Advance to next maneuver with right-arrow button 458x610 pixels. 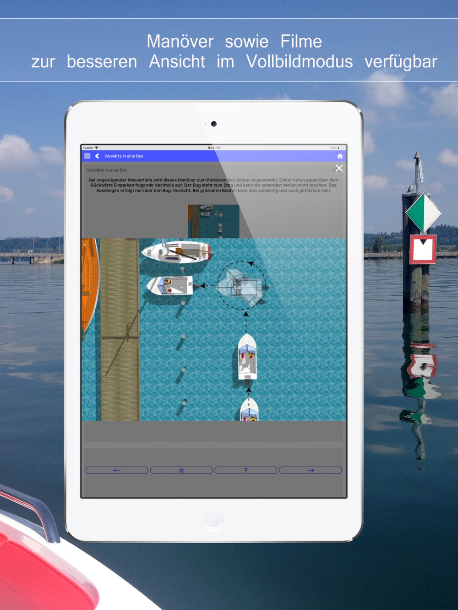tap(311, 470)
